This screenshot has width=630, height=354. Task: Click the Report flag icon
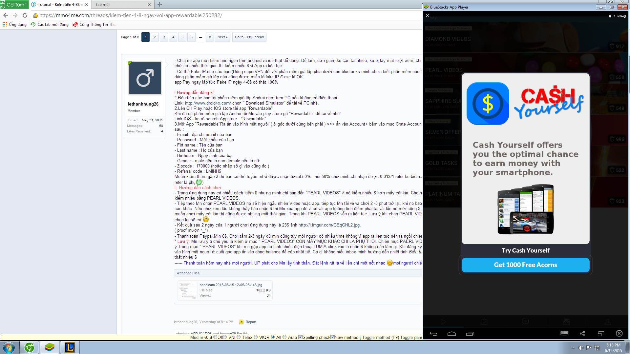(241, 322)
